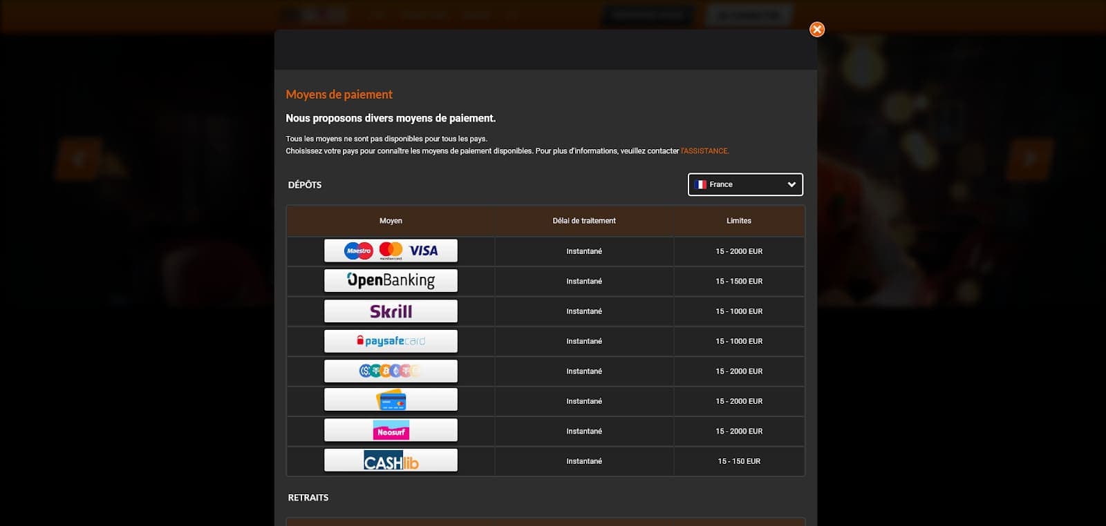Screen dimensions: 1106x526
Task: Click the 15 - 150 EUR limit for CASHlib
Action: 739,461
